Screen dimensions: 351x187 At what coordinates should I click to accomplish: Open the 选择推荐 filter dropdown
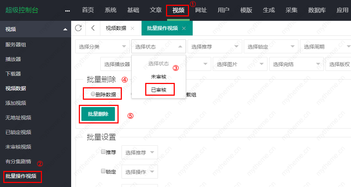[215, 47]
